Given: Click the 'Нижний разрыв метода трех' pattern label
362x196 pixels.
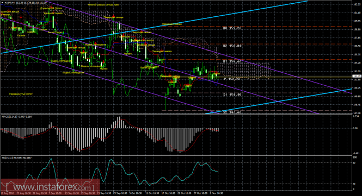Looking at the screenshot, I should [103, 4].
